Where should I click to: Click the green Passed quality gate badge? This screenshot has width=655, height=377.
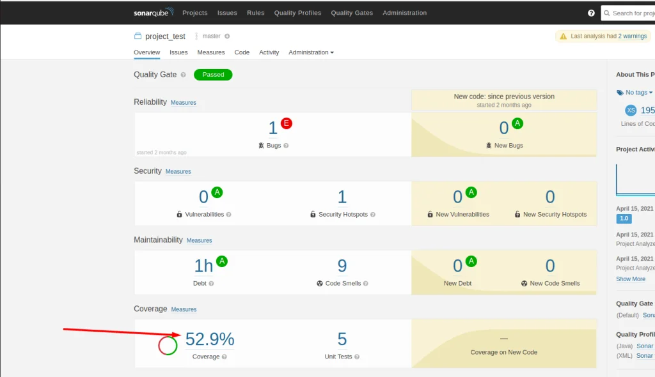[213, 75]
